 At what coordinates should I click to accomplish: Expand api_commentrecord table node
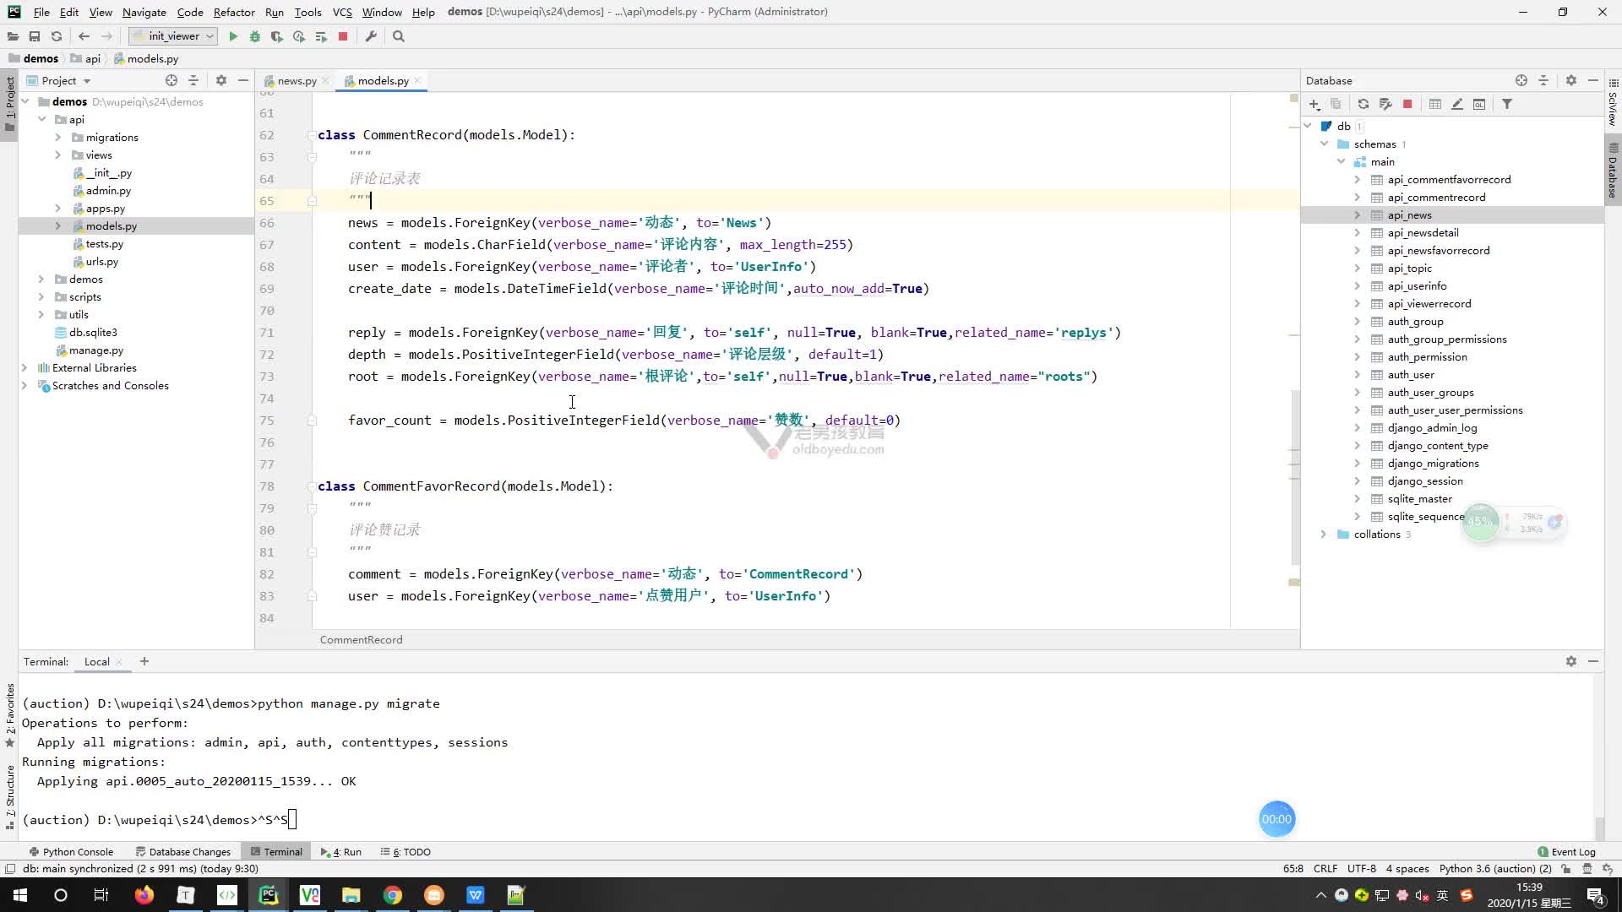(x=1358, y=197)
